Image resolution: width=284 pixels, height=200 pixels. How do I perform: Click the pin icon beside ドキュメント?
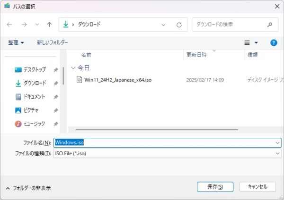(x=56, y=97)
